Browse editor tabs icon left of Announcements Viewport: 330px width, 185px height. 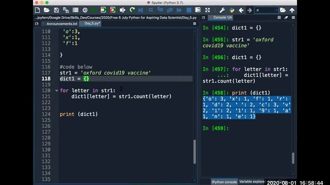(37, 24)
